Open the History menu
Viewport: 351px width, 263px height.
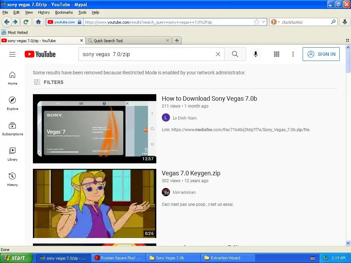[44, 12]
